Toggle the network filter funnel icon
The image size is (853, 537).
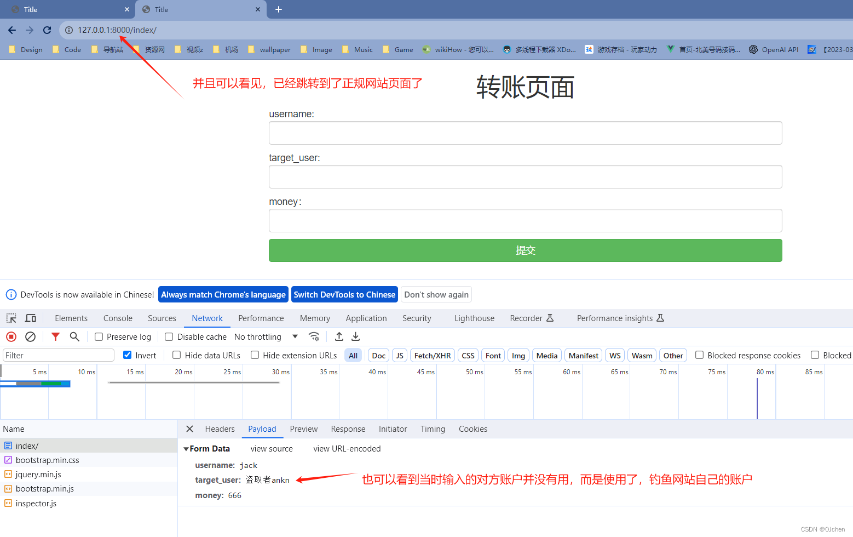coord(55,337)
